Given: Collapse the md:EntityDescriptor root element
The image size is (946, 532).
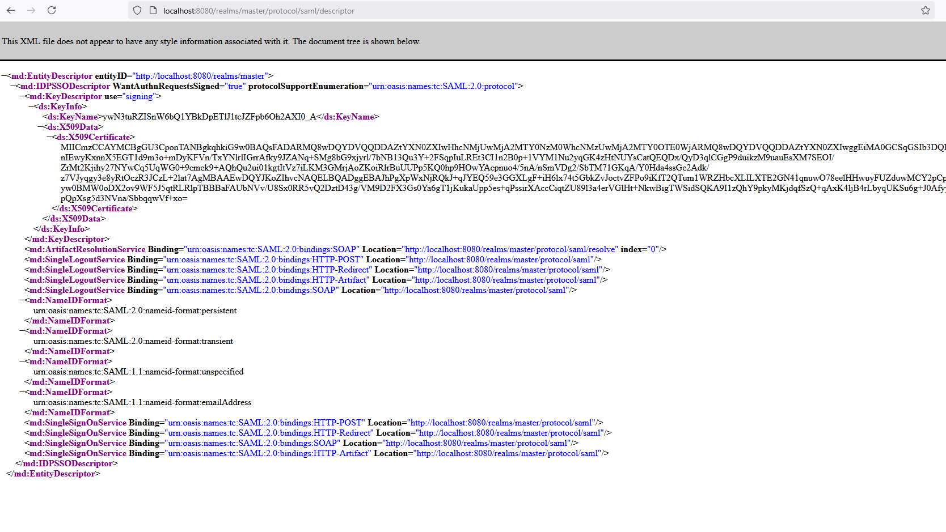Looking at the screenshot, I should pyautogui.click(x=5, y=75).
